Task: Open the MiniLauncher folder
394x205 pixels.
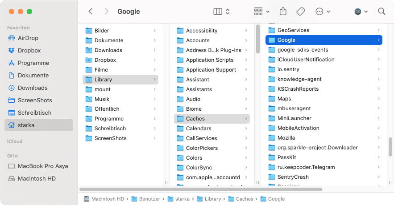Action: click(324, 118)
